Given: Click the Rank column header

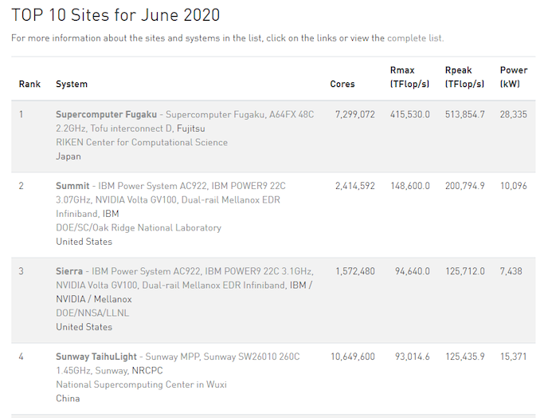Looking at the screenshot, I should pyautogui.click(x=29, y=84).
